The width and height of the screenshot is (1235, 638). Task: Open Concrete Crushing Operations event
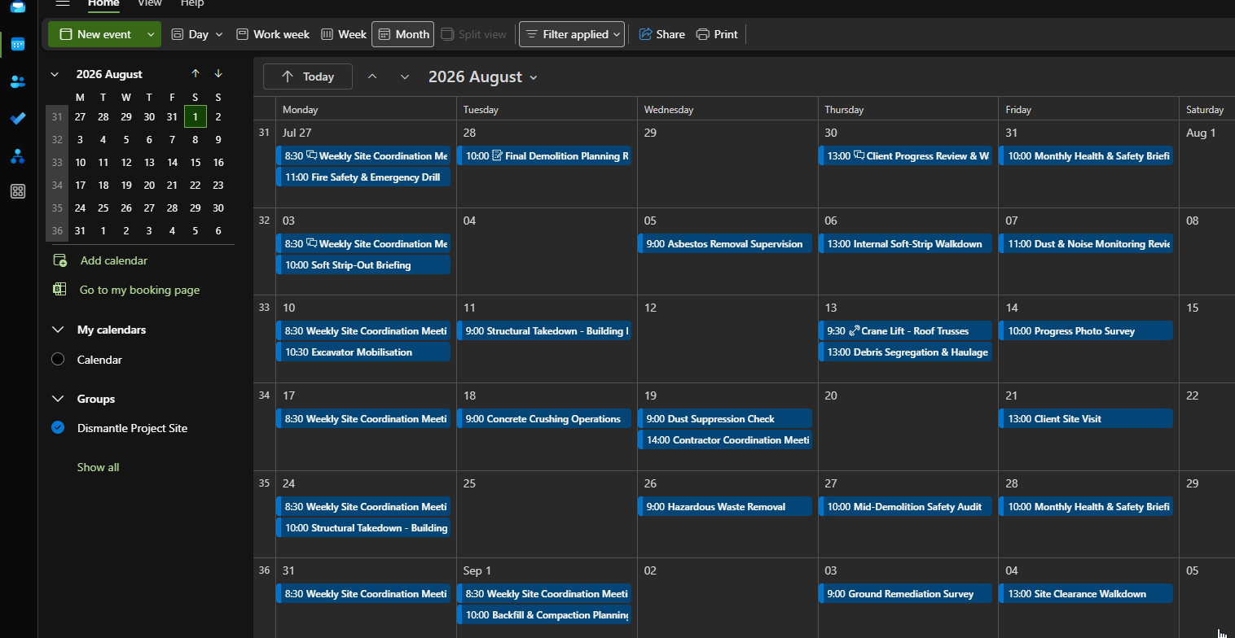(x=544, y=418)
